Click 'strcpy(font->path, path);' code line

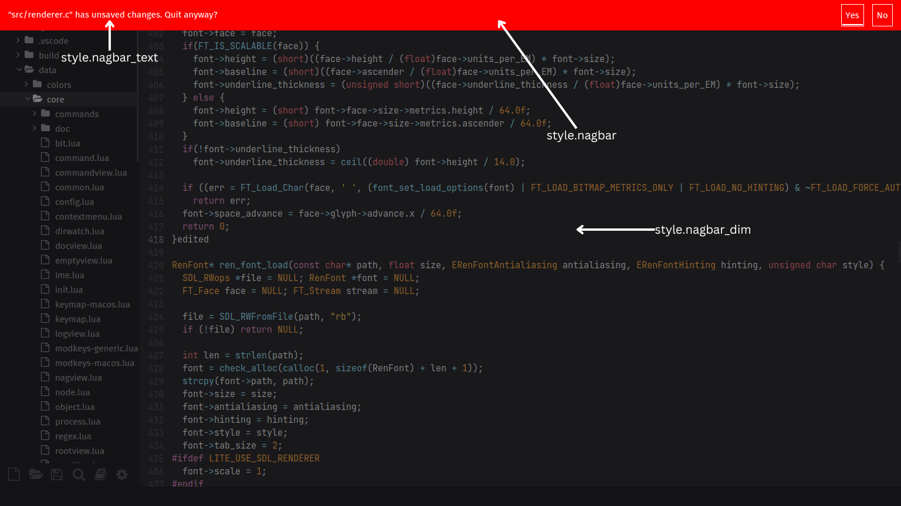click(x=248, y=381)
